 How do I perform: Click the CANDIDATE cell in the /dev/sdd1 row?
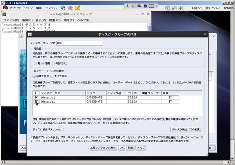click(x=96, y=98)
